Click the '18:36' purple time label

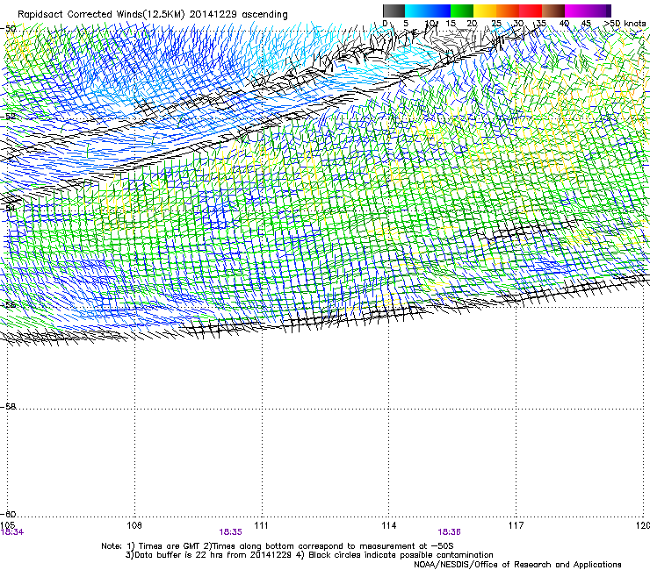point(449,532)
